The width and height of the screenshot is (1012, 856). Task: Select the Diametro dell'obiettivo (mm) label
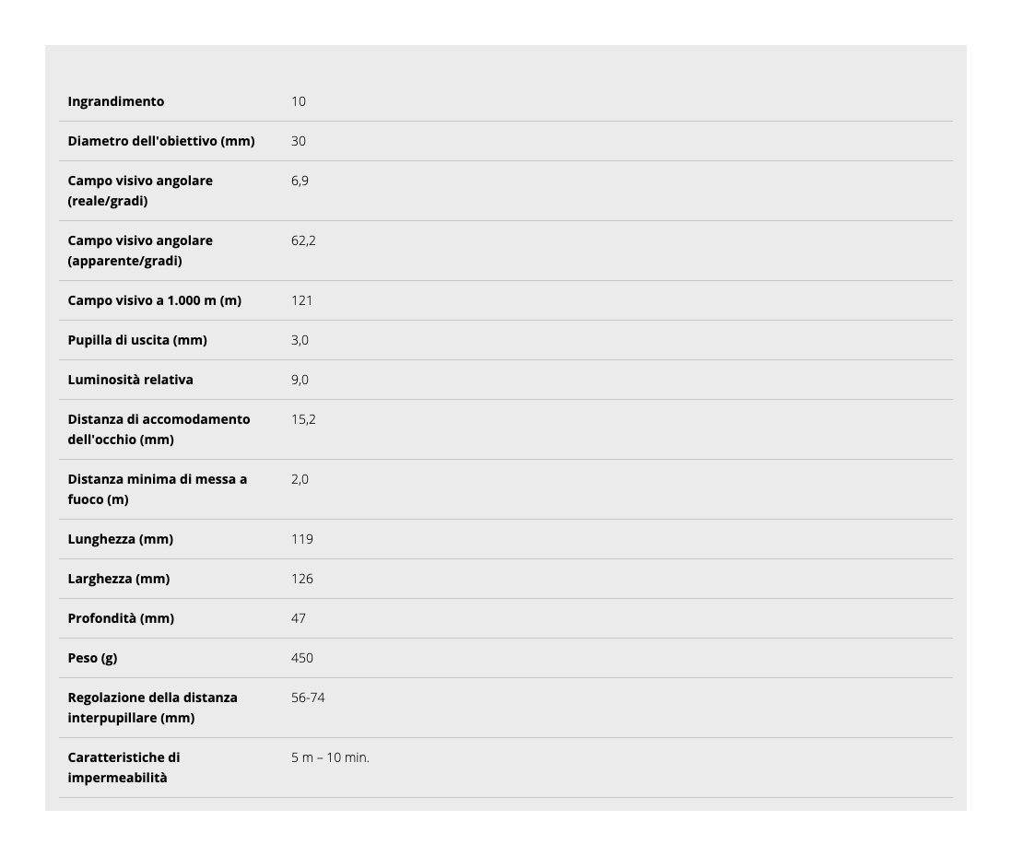coord(161,141)
